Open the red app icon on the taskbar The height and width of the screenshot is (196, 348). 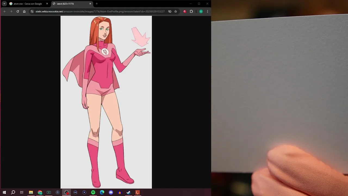click(x=138, y=192)
